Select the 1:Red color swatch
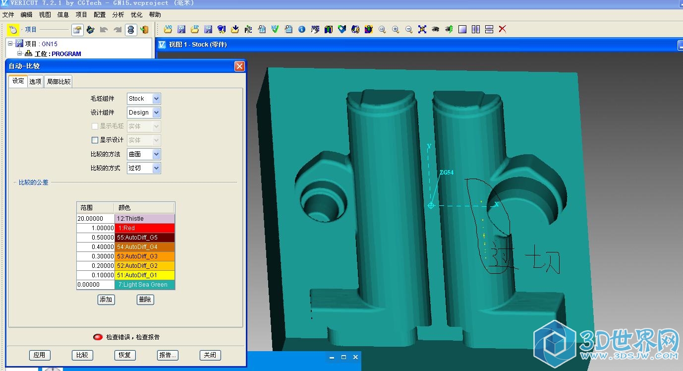Image resolution: width=683 pixels, height=371 pixels. pos(145,228)
